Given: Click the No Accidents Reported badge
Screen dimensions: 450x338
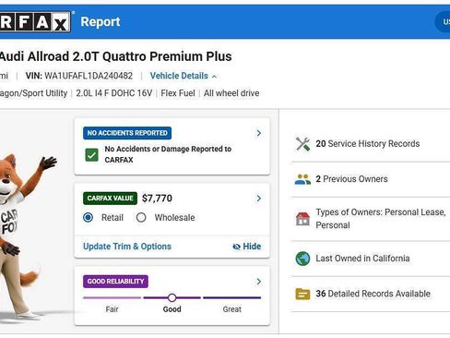Looking at the screenshot, I should tap(127, 133).
